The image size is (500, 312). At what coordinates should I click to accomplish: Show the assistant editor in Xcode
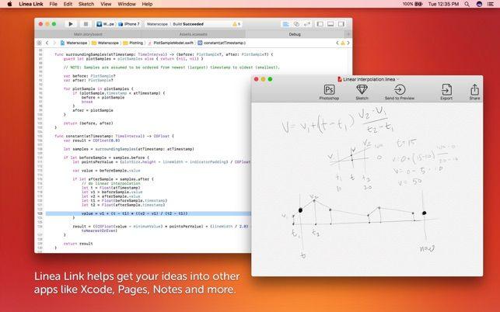[x=296, y=24]
